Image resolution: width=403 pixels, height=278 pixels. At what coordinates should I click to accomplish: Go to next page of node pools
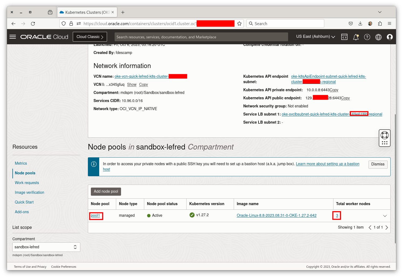point(387,228)
